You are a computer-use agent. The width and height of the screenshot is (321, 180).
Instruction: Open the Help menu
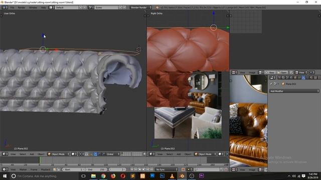(x=44, y=7)
